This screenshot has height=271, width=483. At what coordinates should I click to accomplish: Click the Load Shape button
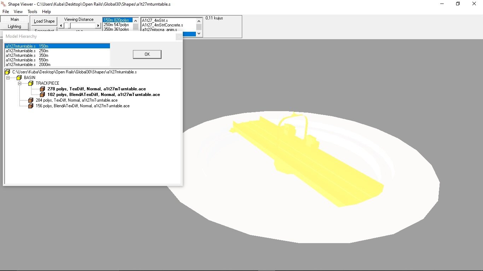point(44,21)
